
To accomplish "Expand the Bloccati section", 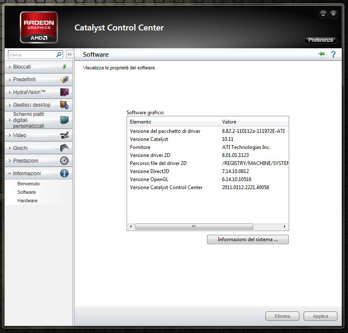I will point(39,67).
